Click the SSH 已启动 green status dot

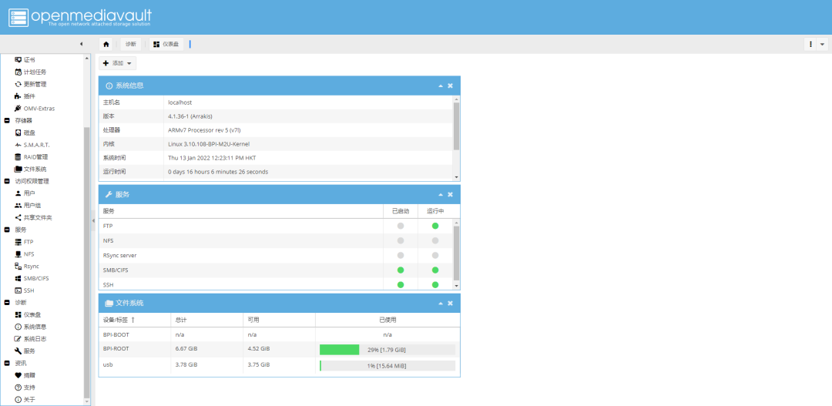pyautogui.click(x=401, y=284)
